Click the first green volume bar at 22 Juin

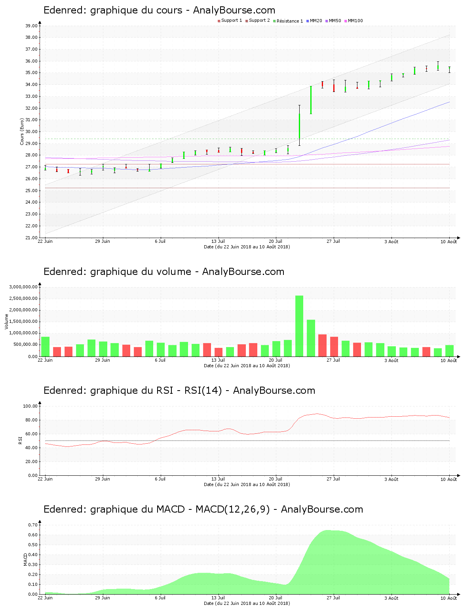(x=45, y=347)
